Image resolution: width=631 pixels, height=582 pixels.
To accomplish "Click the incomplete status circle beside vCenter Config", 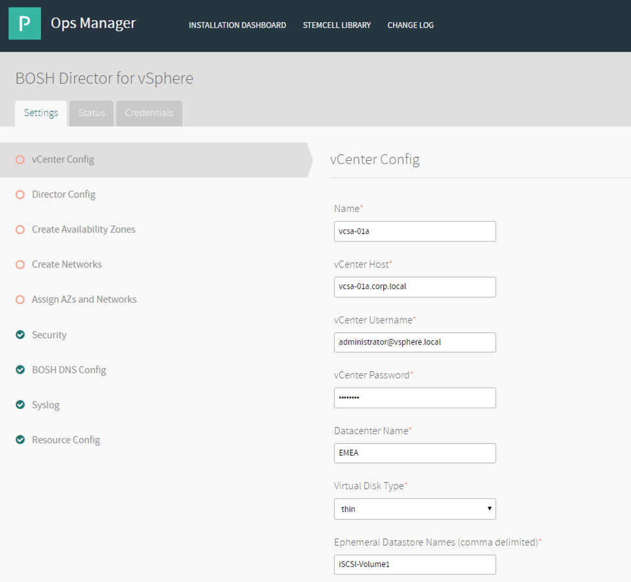I will (x=20, y=159).
